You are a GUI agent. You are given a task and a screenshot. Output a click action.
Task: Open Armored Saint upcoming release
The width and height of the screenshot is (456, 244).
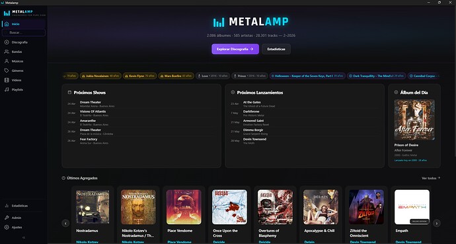tap(305, 123)
